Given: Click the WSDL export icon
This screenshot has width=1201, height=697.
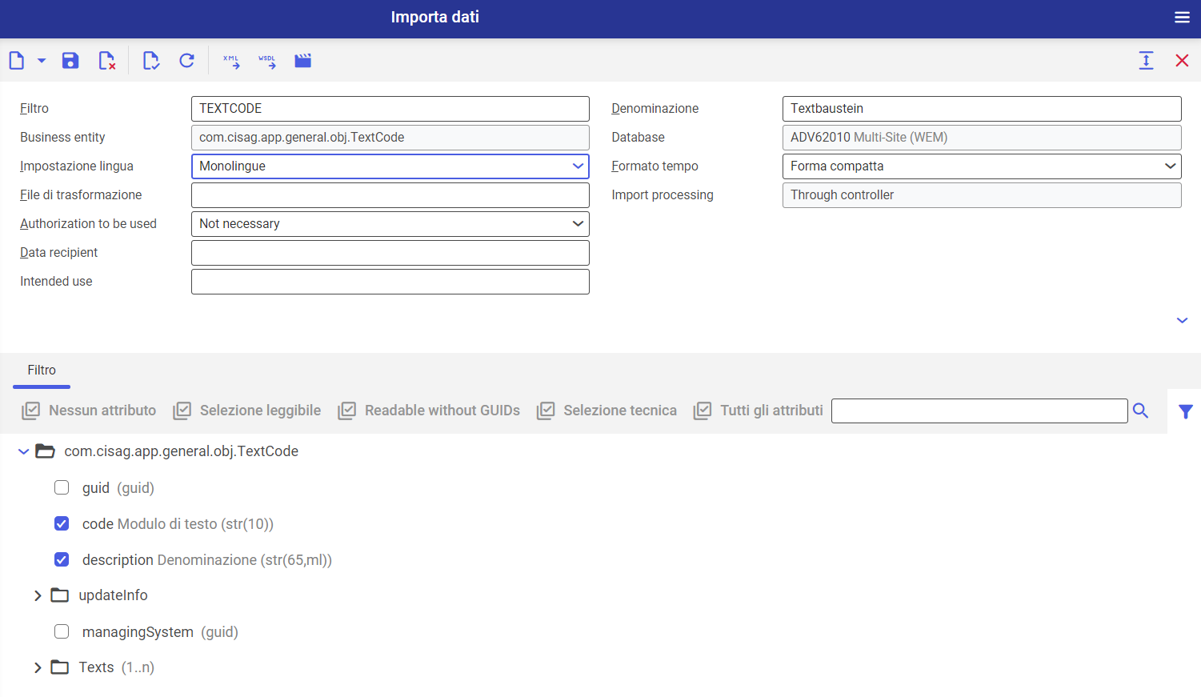Looking at the screenshot, I should (x=267, y=62).
